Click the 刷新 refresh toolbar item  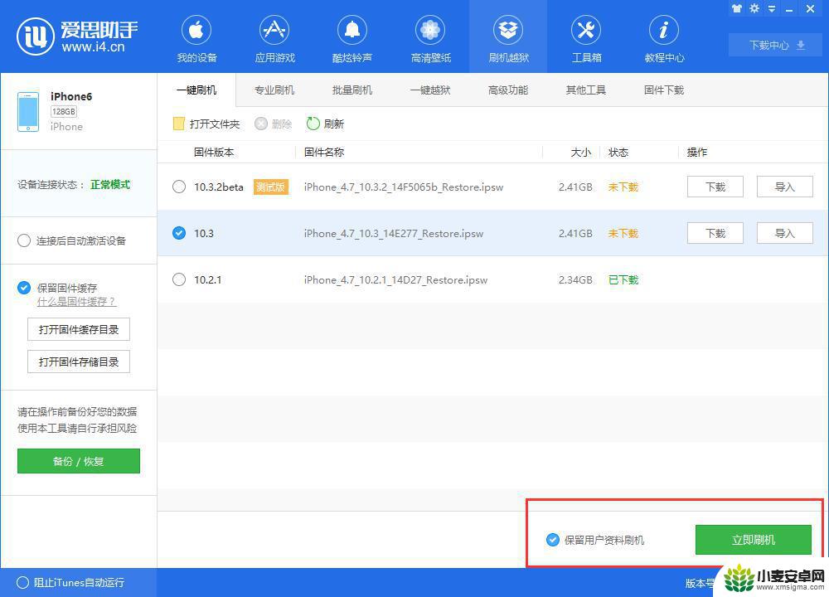pos(325,124)
